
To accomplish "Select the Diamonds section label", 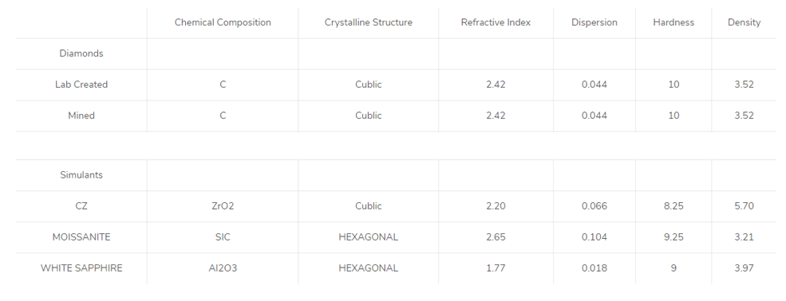I will click(x=81, y=53).
